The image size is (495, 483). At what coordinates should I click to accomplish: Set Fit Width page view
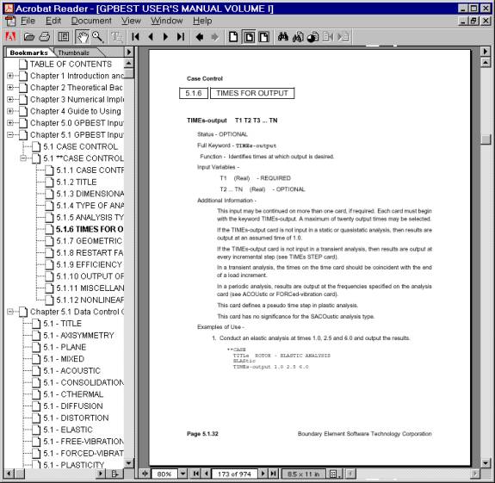pos(264,37)
